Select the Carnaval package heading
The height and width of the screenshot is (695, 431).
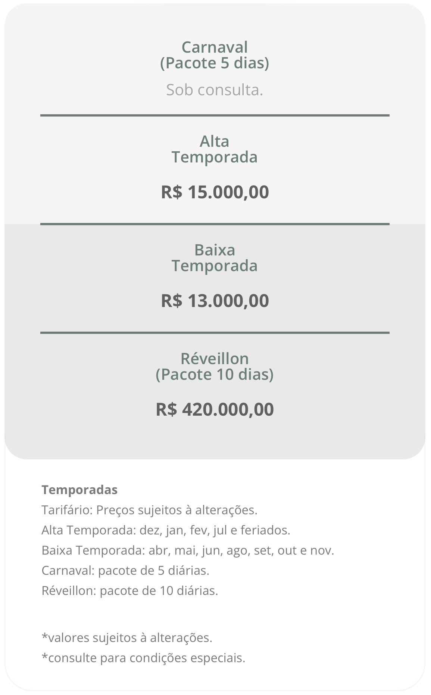point(215,47)
